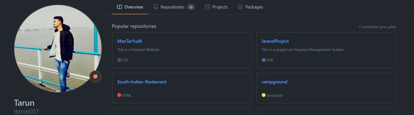Switch to the Repositories tab
Image resolution: width=414 pixels, height=115 pixels.
coord(174,7)
